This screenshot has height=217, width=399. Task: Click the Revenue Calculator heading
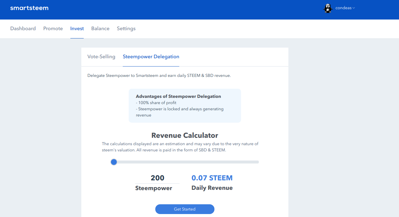[185, 135]
